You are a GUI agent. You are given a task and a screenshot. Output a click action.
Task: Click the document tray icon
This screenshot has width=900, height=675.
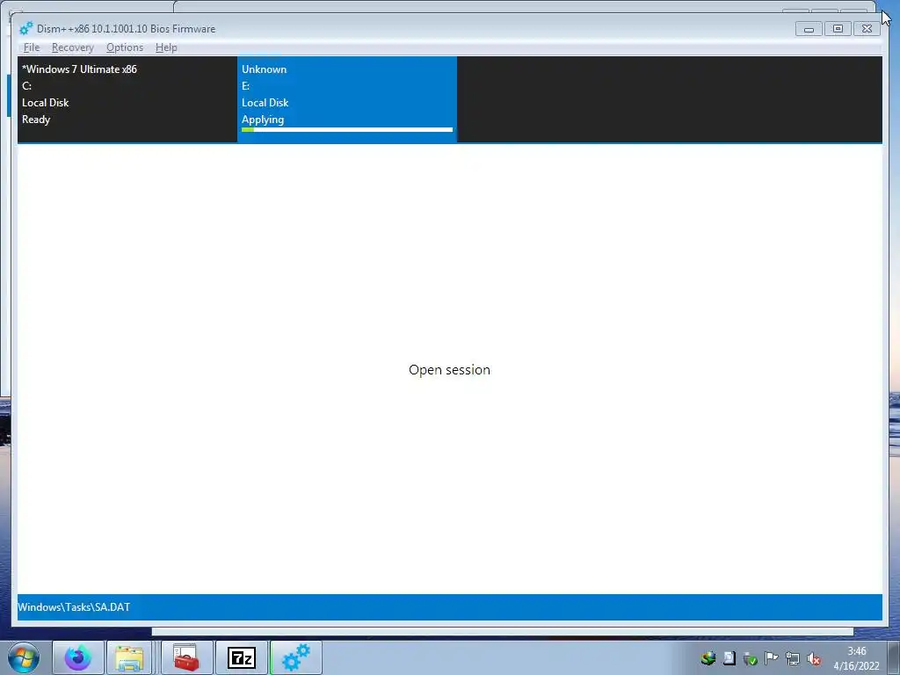(x=729, y=658)
